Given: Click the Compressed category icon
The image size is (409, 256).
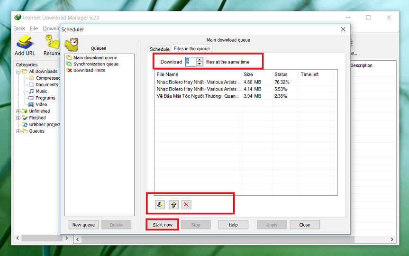Looking at the screenshot, I should click(31, 78).
